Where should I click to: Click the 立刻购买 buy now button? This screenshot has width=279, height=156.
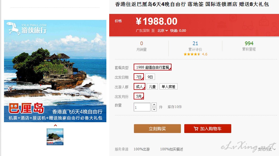pos(157,129)
